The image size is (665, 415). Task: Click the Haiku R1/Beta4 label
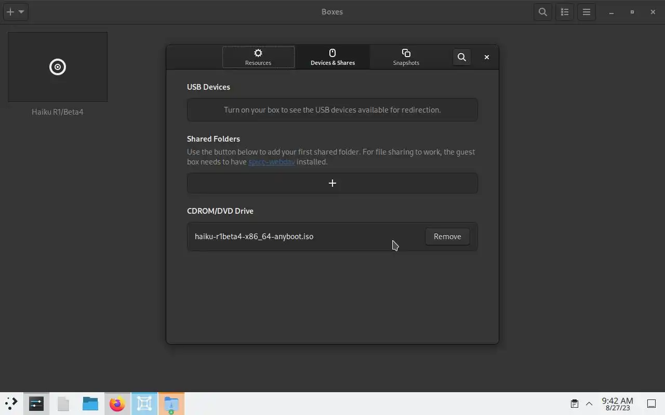pyautogui.click(x=58, y=112)
